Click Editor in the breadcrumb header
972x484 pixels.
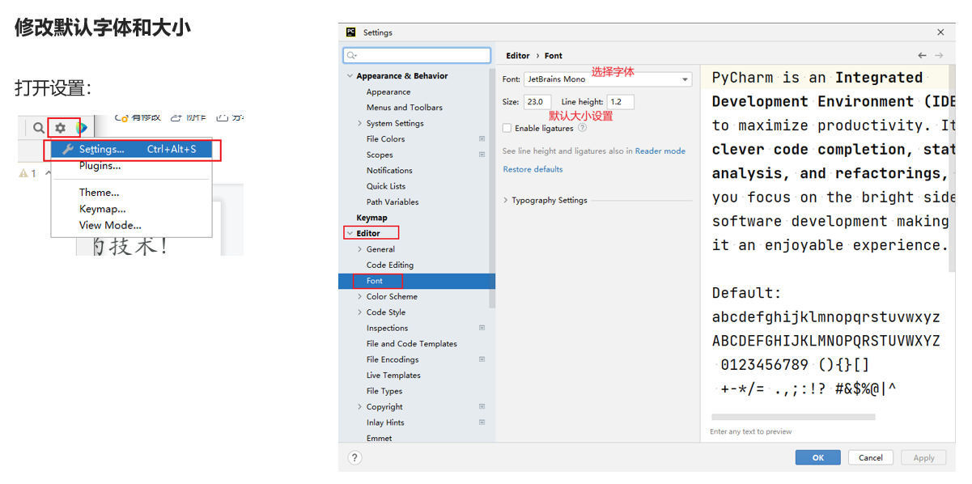(518, 56)
